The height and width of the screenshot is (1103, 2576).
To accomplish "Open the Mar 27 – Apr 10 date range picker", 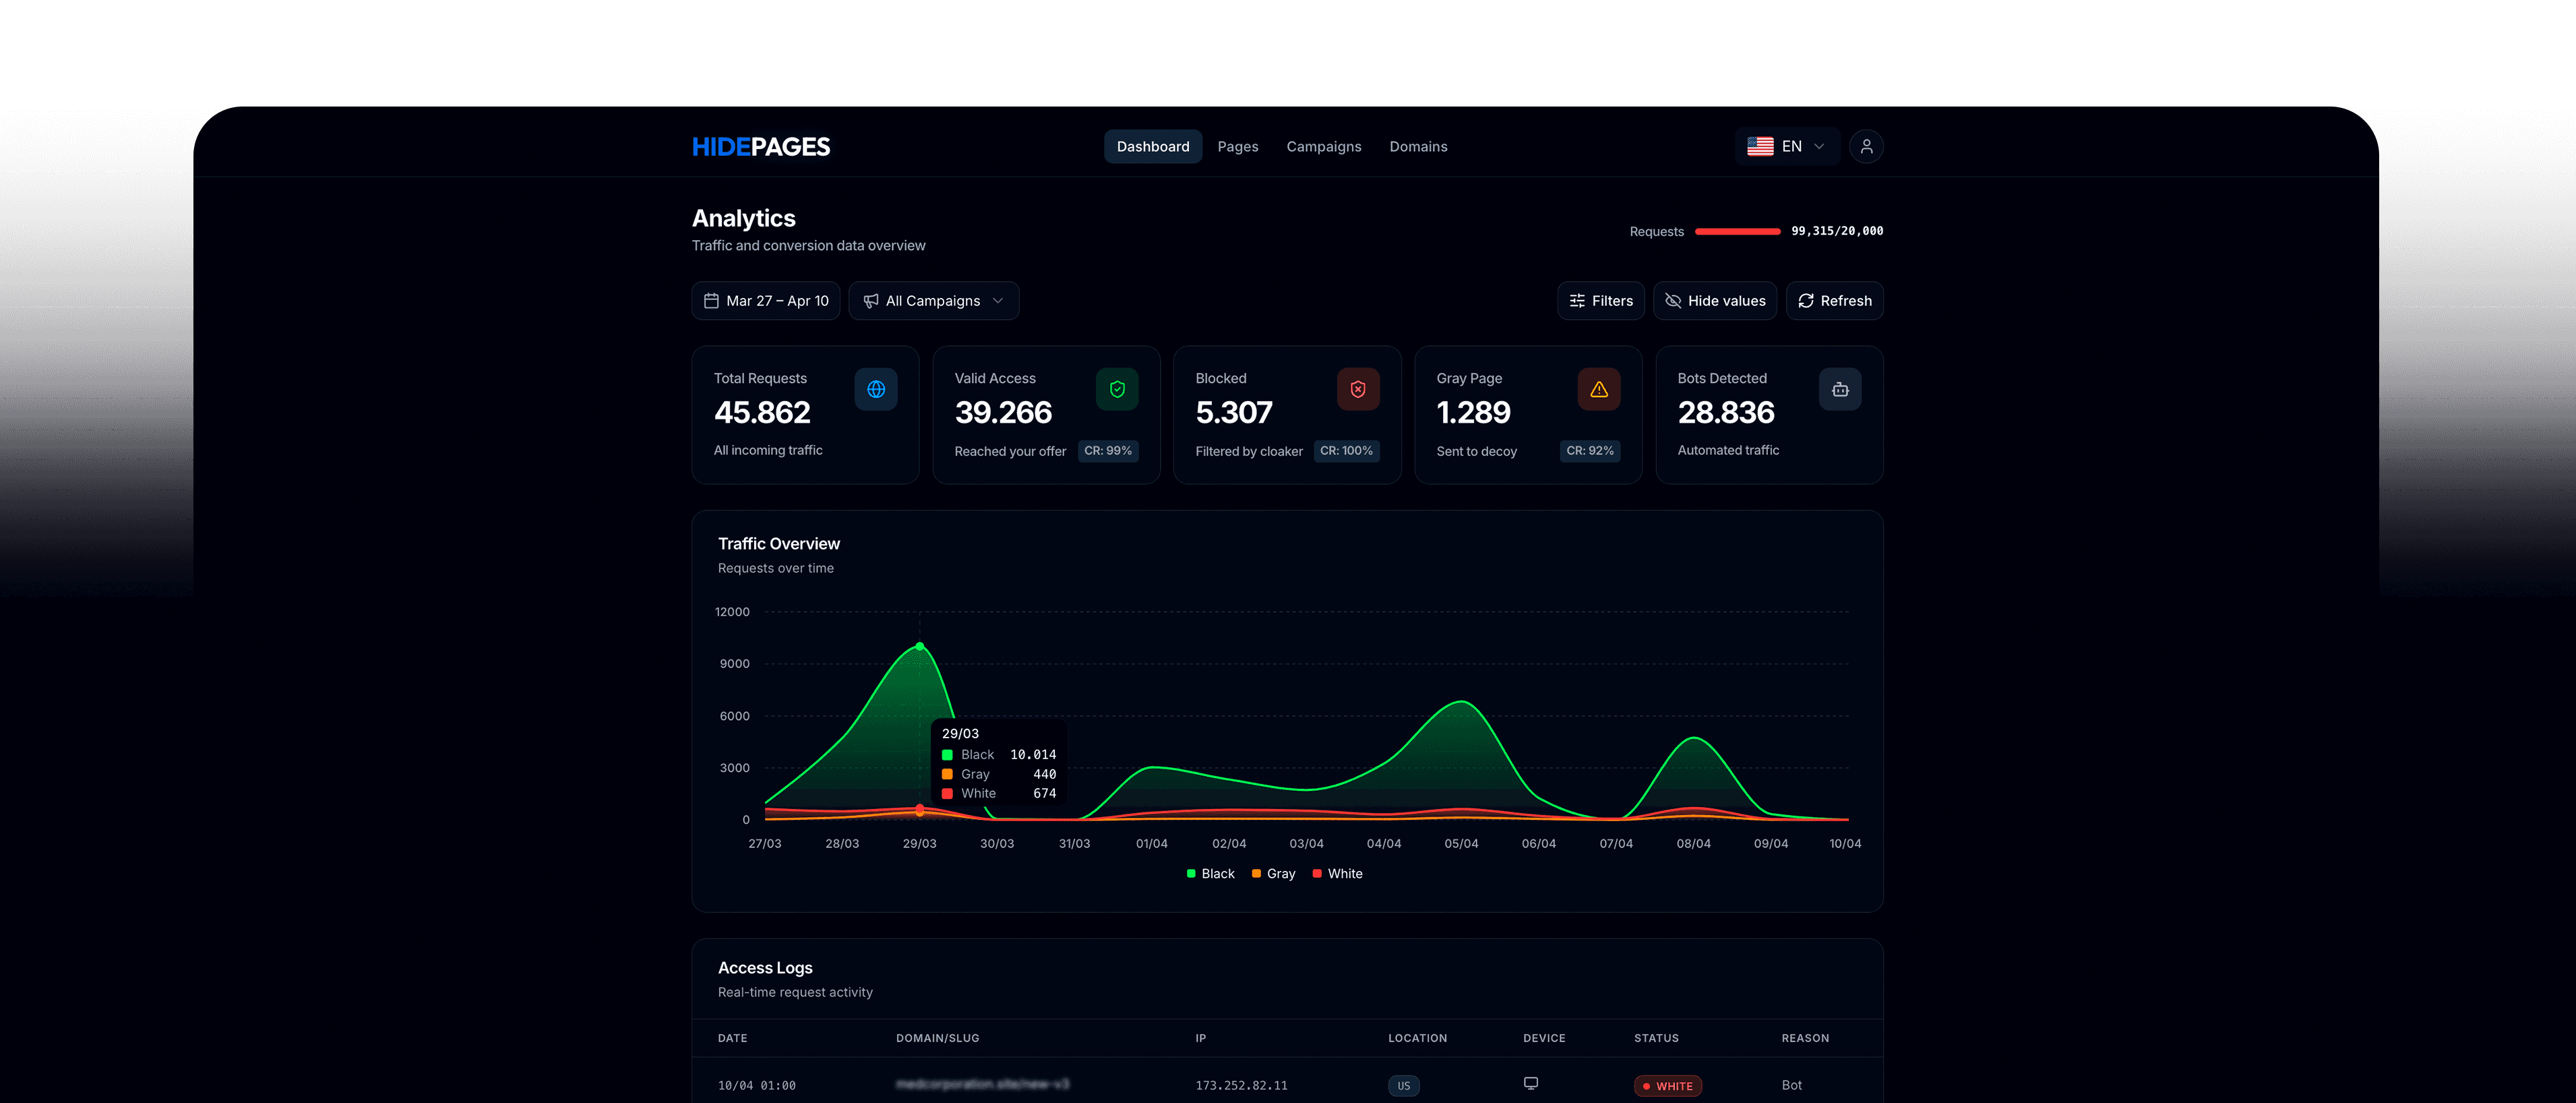I will pyautogui.click(x=765, y=300).
